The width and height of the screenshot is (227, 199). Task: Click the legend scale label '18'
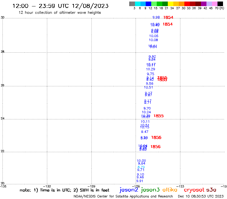click(161, 8)
